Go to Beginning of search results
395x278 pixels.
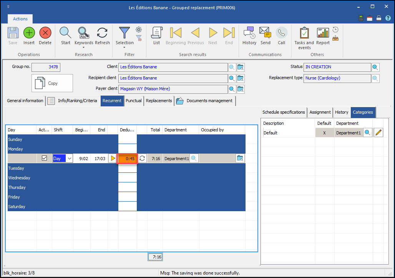[x=176, y=33]
